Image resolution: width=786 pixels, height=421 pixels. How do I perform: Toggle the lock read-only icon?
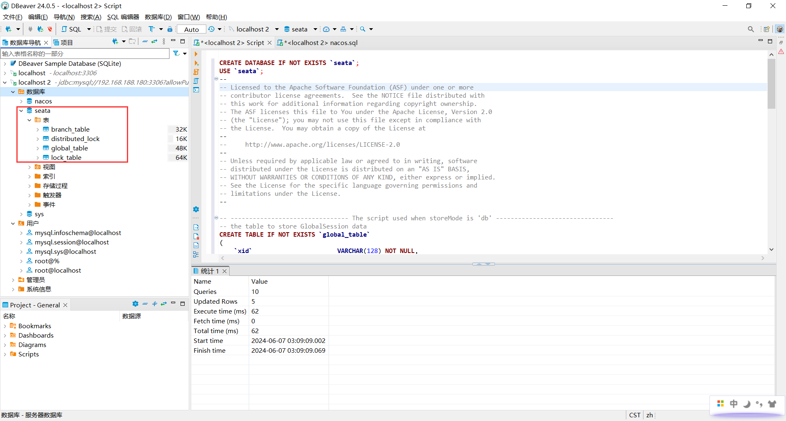tap(170, 29)
